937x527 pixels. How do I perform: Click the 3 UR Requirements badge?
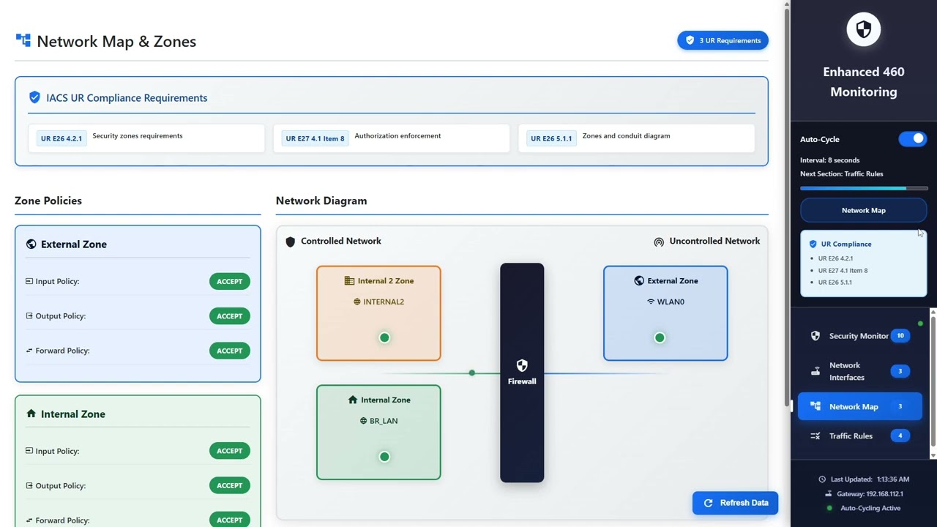[723, 40]
